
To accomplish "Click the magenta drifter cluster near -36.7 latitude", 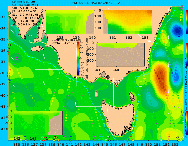I will click(17, 58).
